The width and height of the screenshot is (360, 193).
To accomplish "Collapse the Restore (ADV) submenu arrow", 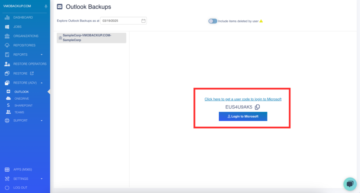I will point(41,83).
